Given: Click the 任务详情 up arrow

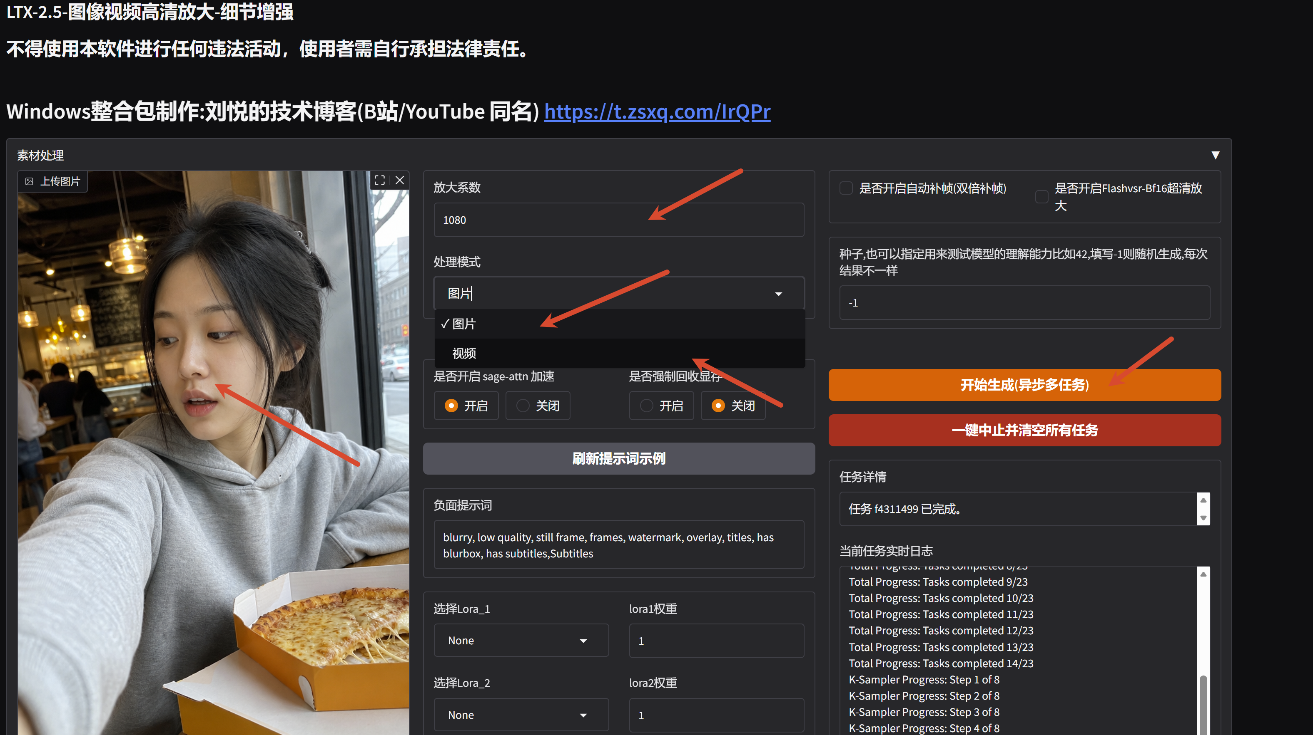Looking at the screenshot, I should (1203, 500).
